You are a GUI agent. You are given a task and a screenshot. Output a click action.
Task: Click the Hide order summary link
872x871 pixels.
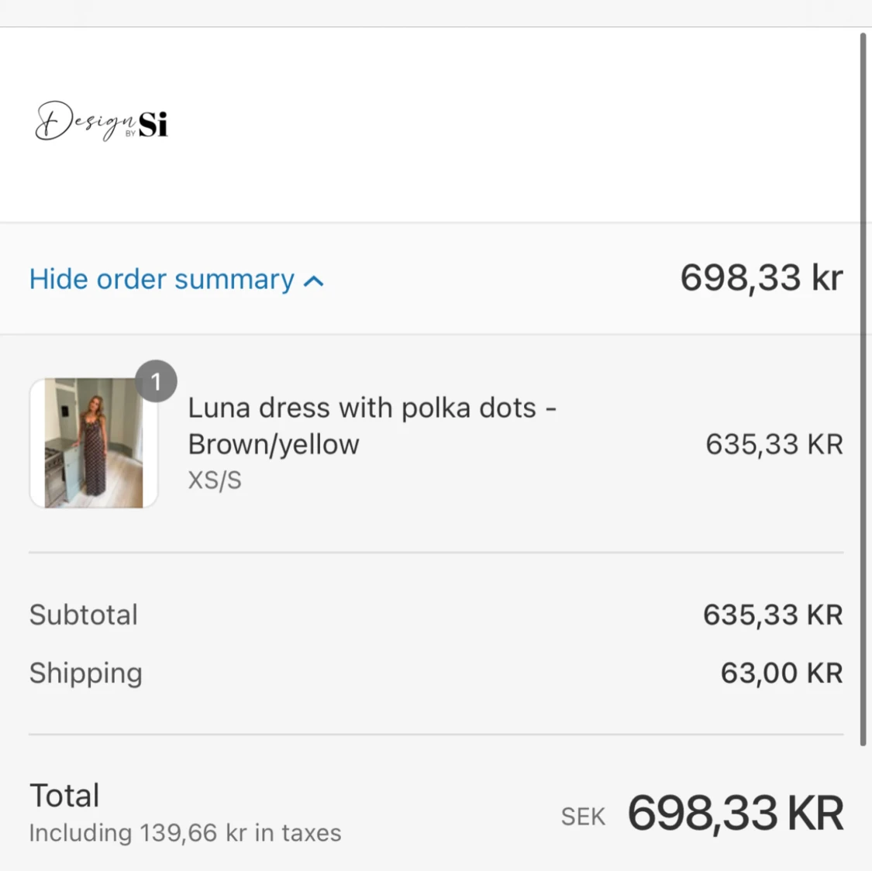point(162,279)
